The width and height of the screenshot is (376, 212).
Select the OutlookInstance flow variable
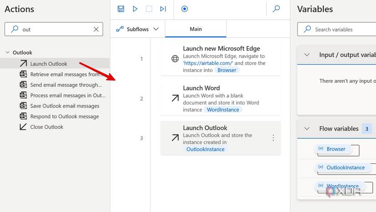pos(345,167)
